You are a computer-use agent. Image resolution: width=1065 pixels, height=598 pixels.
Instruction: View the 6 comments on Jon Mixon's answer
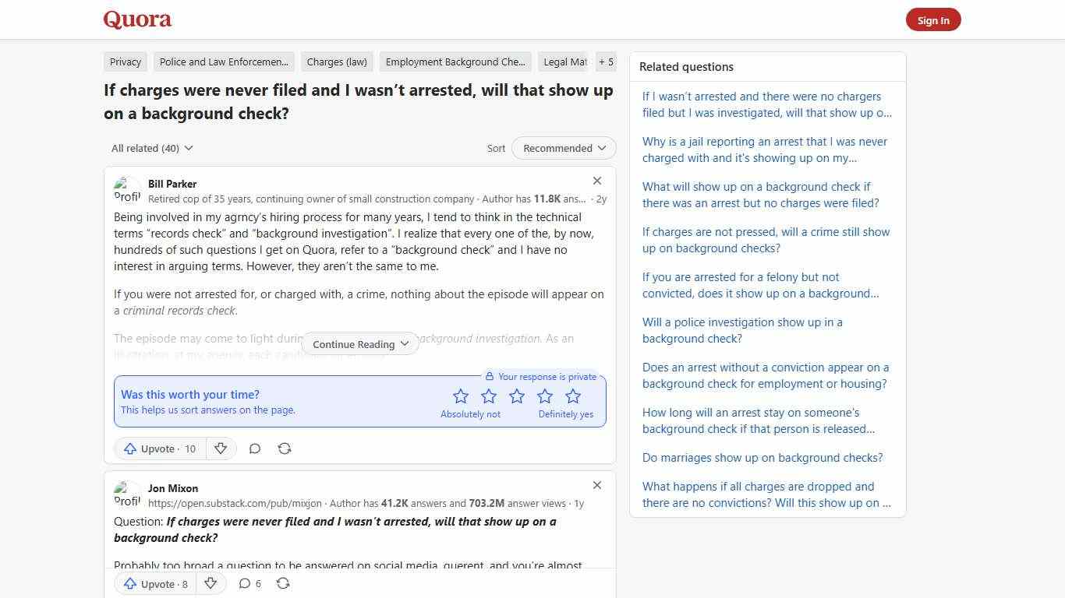coord(249,583)
